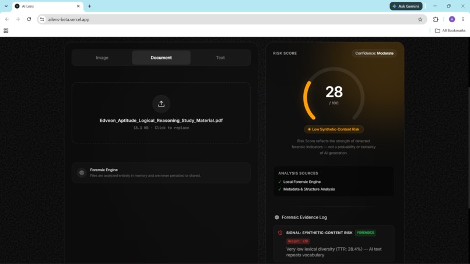
Task: Click the '18.3 KB · Click to replace' text
Action: (162, 128)
